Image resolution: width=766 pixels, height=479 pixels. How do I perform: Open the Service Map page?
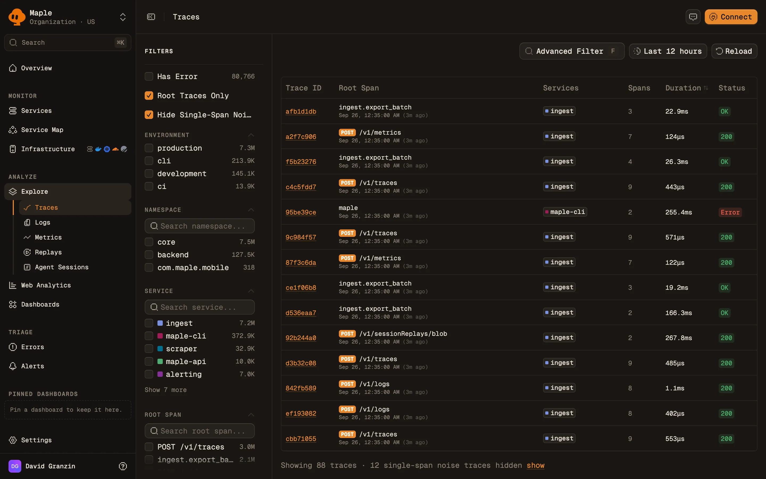point(68,130)
